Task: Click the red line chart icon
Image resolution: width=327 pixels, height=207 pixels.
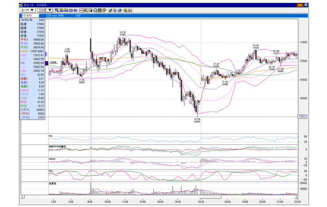Action: coord(81,11)
